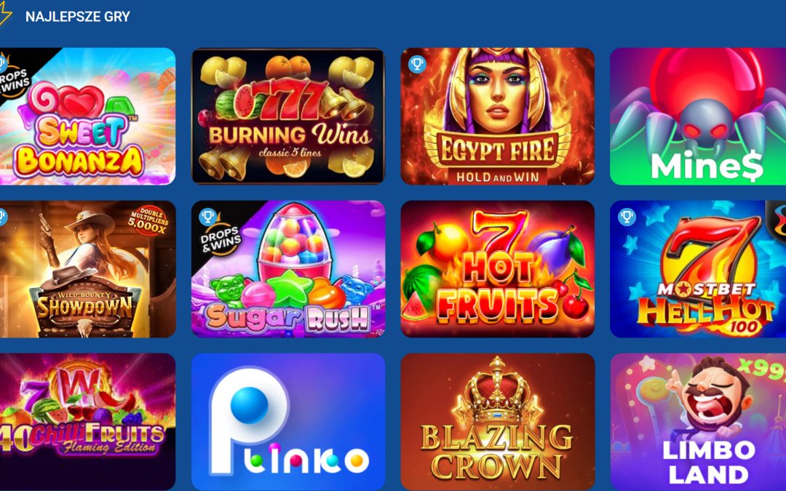Screen dimensions: 786x491
Task: Launch the Hot Fruits slot game
Action: point(497,269)
